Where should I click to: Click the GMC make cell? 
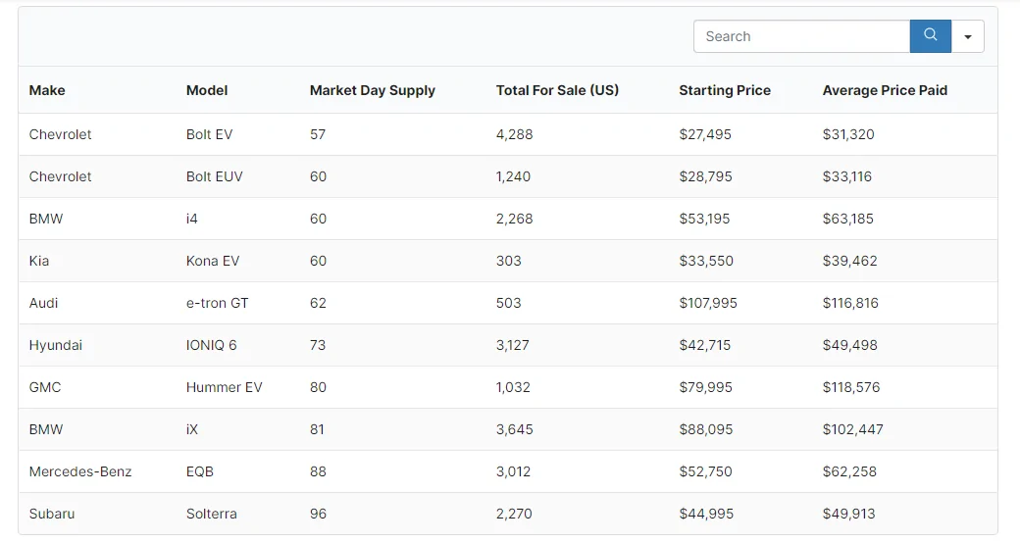click(x=45, y=387)
